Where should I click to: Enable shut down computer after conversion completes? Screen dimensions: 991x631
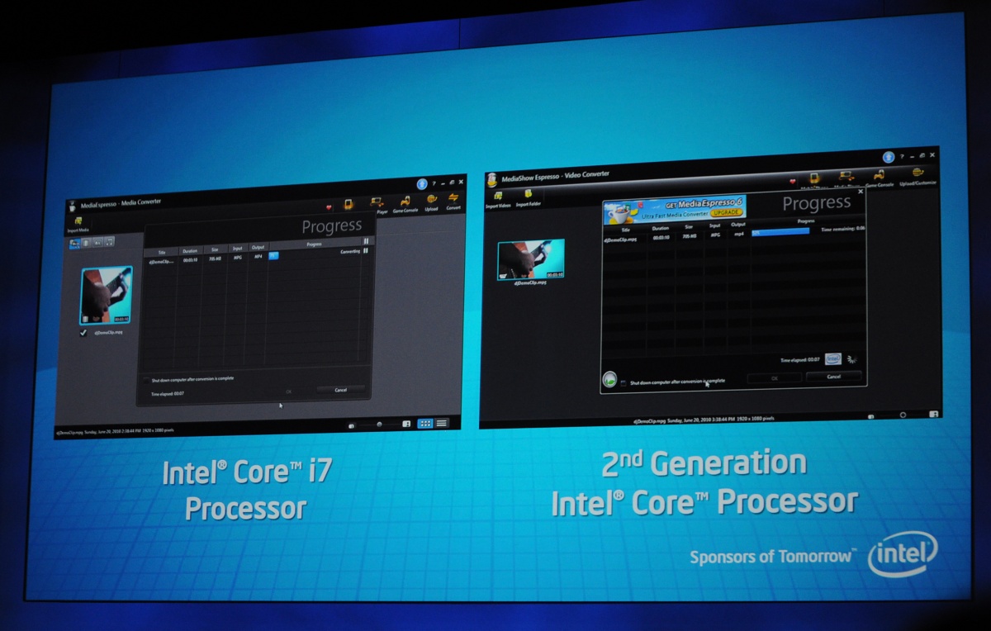tap(147, 379)
